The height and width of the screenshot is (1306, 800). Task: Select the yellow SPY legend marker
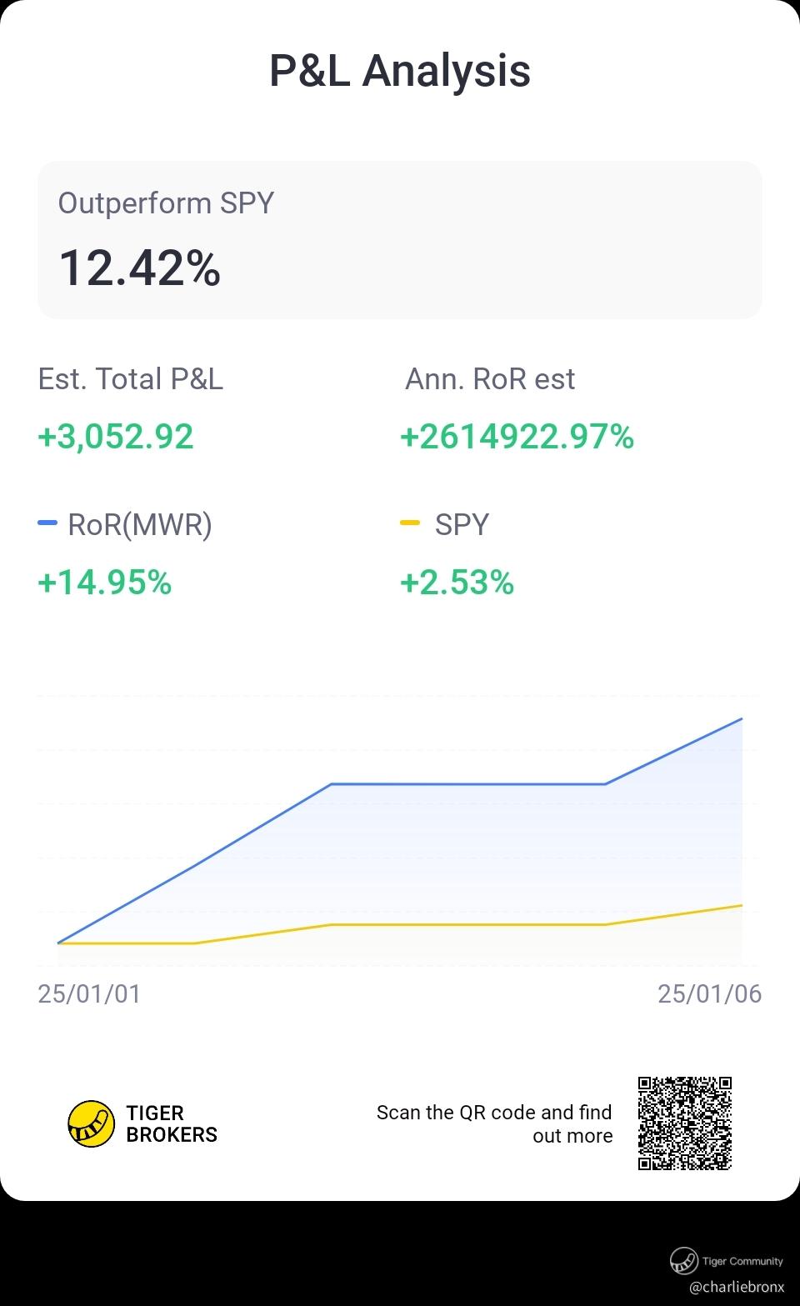(x=410, y=523)
